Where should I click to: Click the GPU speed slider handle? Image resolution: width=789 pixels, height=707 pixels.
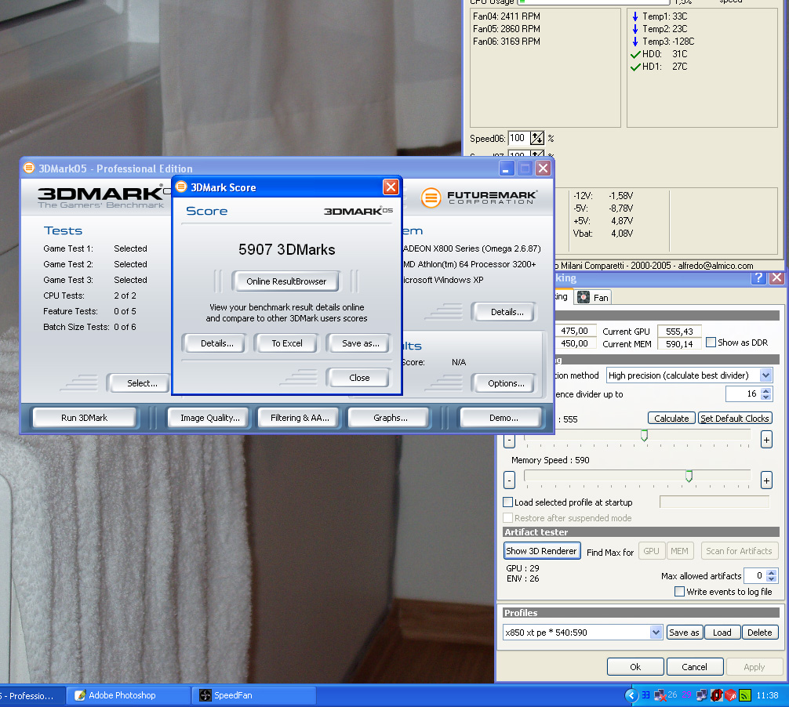644,436
